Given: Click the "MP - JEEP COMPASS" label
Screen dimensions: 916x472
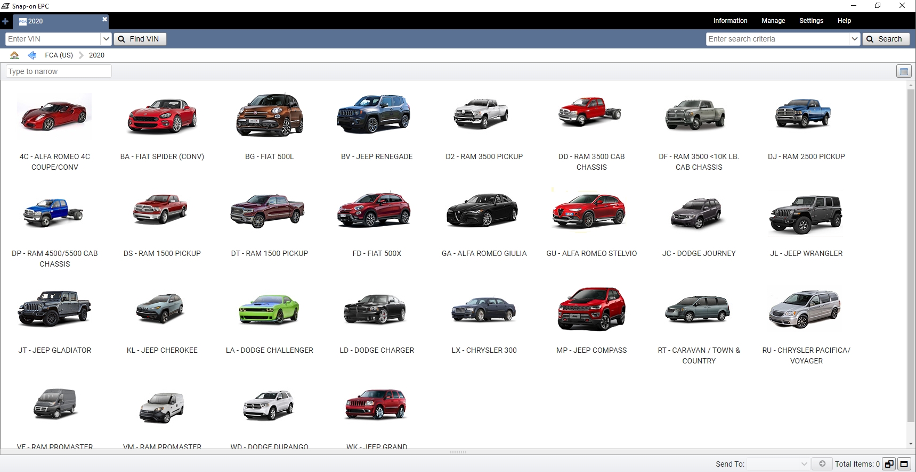Looking at the screenshot, I should (x=591, y=350).
